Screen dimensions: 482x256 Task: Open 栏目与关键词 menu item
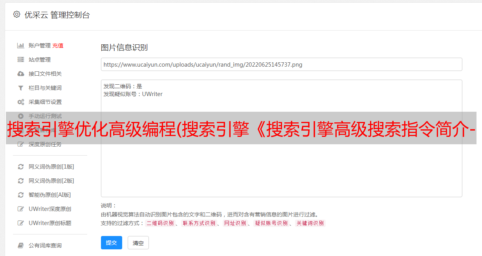click(x=45, y=88)
